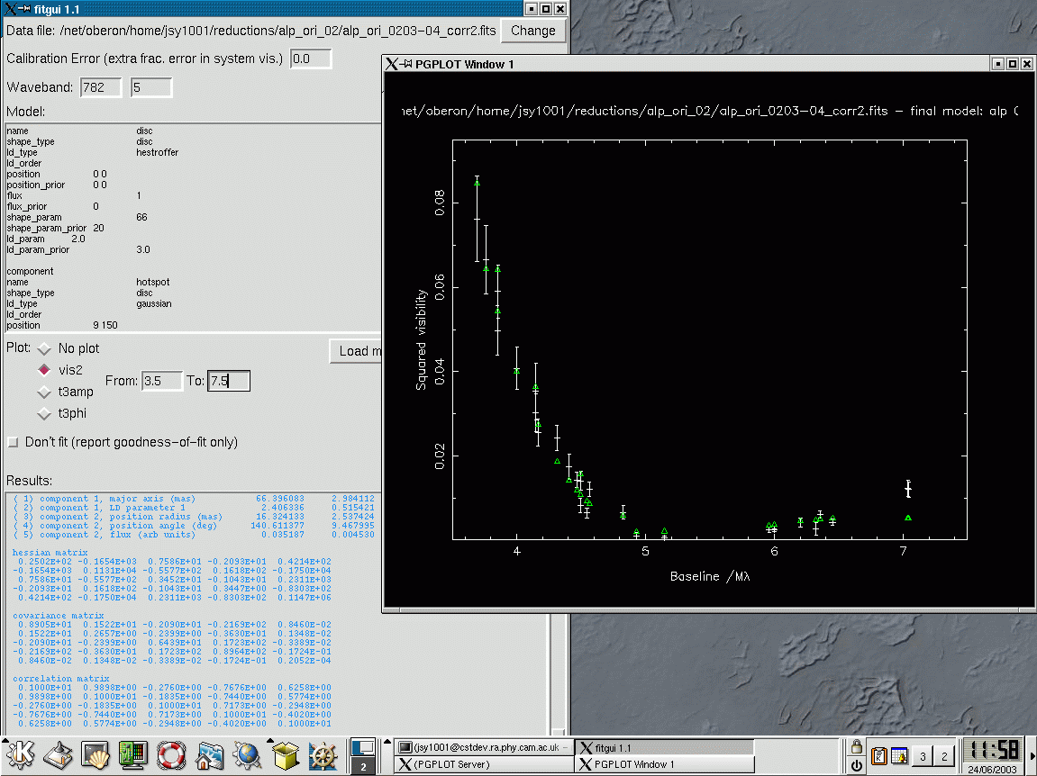
Task: Launch the Konsole terminal shell icon
Action: tap(96, 755)
